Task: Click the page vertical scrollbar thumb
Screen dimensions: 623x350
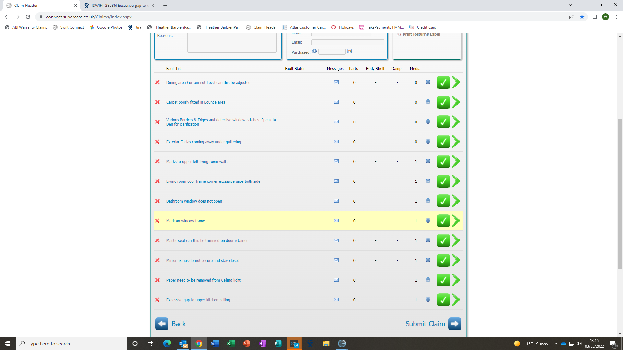Action: click(620, 194)
